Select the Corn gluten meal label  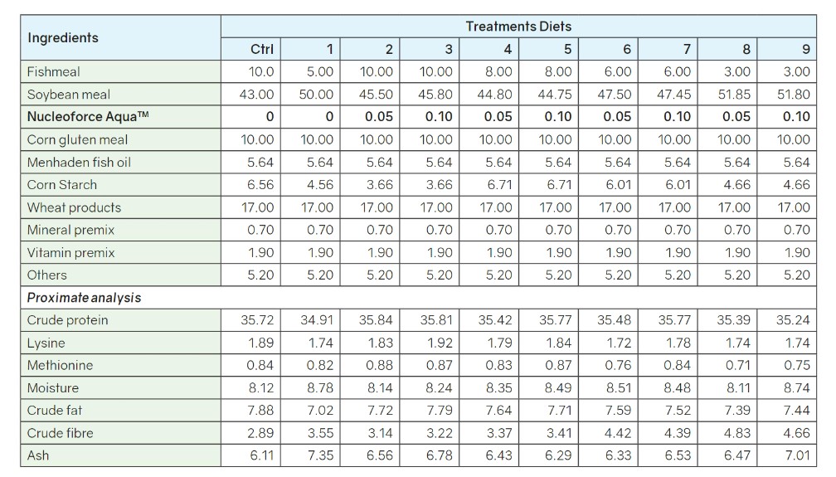pyautogui.click(x=77, y=139)
